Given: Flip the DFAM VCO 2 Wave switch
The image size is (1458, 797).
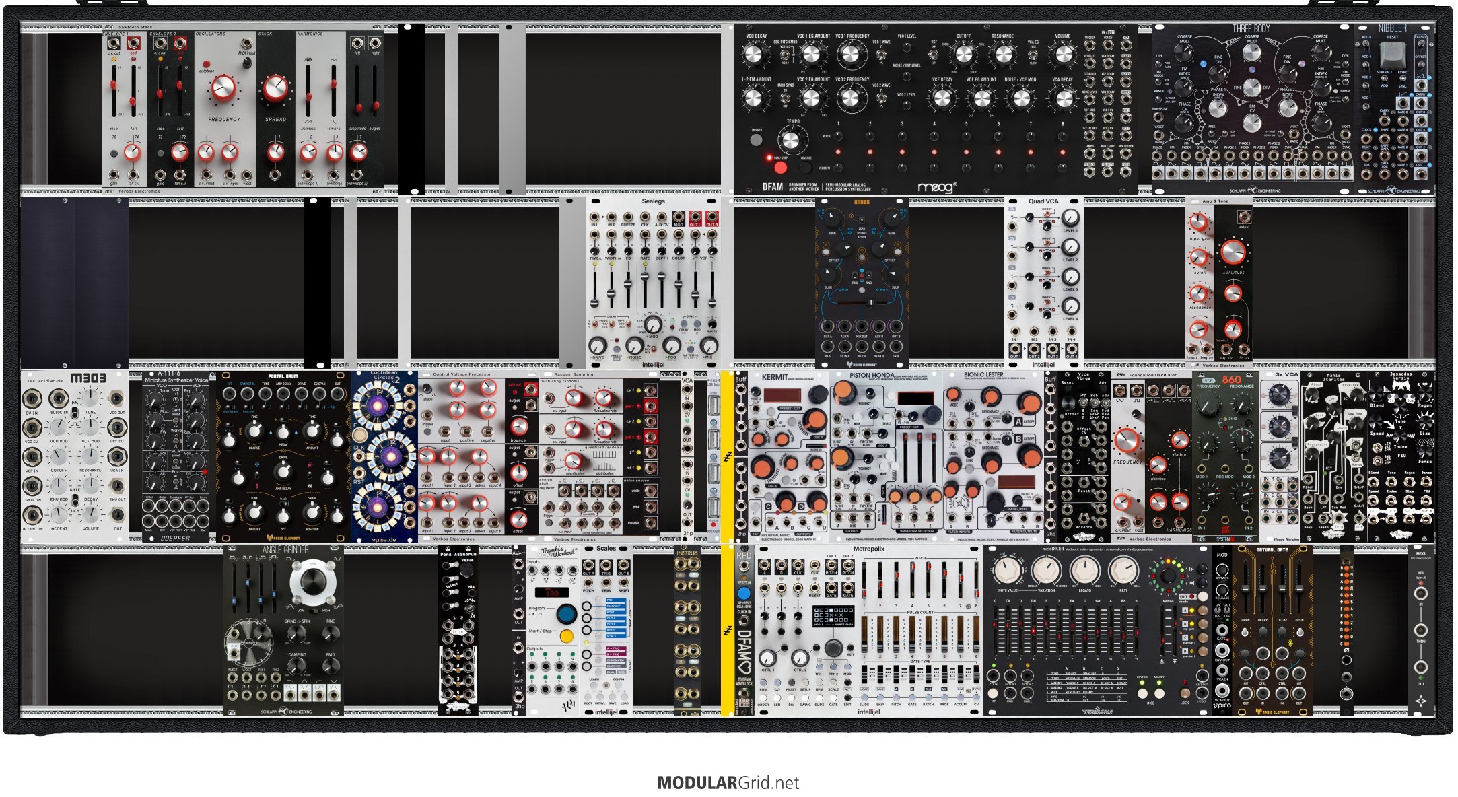Looking at the screenshot, I should pos(881,98).
